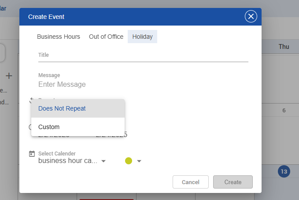Screen dimensions: 299x200
Task: Click into the Title field
Action: [x=143, y=55]
